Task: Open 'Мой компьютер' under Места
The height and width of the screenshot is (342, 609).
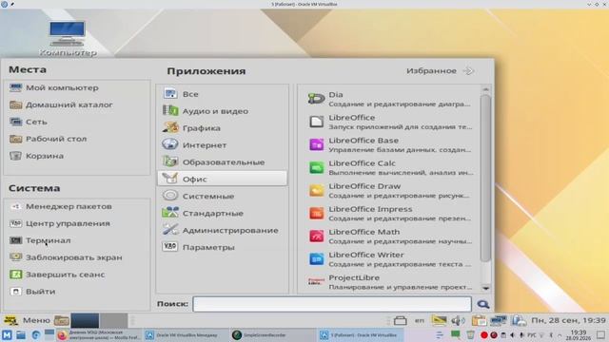Action: (77, 87)
